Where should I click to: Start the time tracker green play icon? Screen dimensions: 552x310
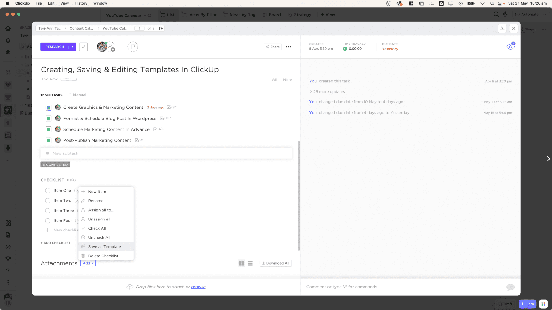(345, 49)
